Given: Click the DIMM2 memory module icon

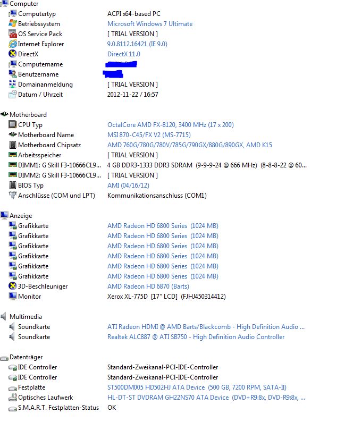Looking at the screenshot, I should point(12,175).
